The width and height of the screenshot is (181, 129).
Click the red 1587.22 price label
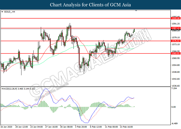(176, 28)
